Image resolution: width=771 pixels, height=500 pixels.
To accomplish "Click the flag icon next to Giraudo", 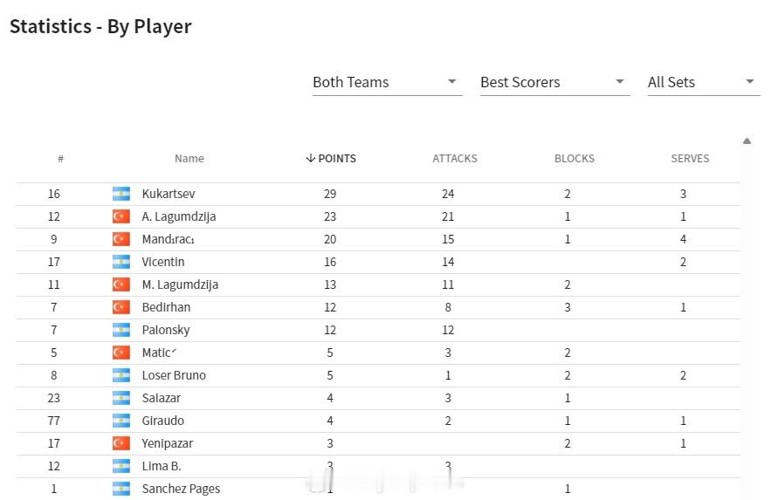I will (x=121, y=421).
